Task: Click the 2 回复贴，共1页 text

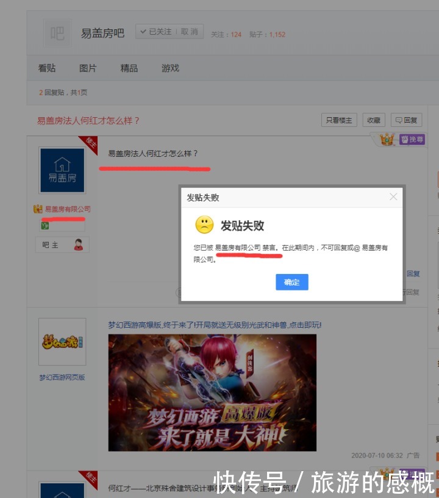Action: click(63, 92)
